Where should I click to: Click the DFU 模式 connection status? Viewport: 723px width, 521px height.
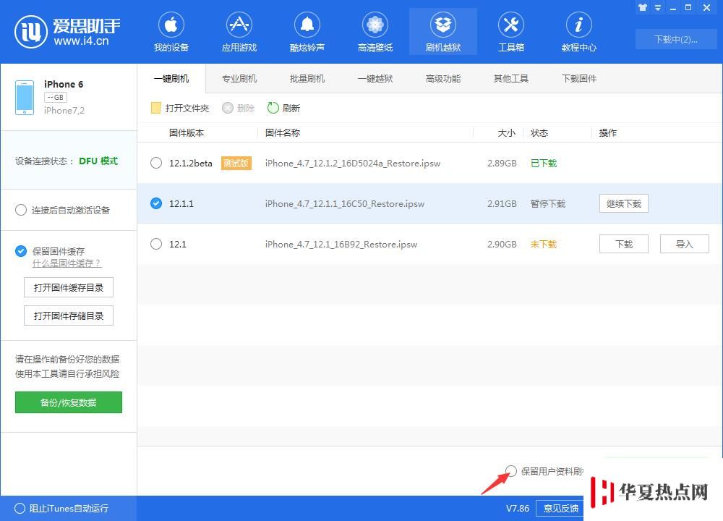98,161
